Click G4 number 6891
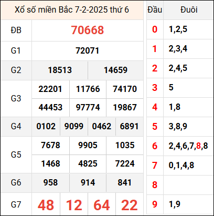Screen dimensions: 214x216 point(129,126)
